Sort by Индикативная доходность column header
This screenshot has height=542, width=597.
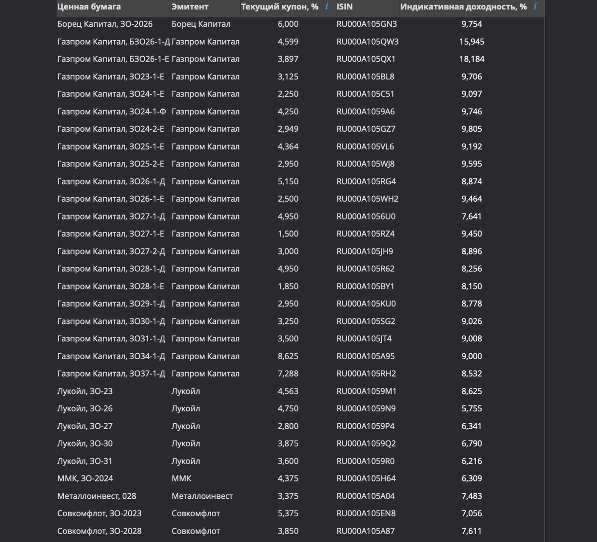(464, 7)
